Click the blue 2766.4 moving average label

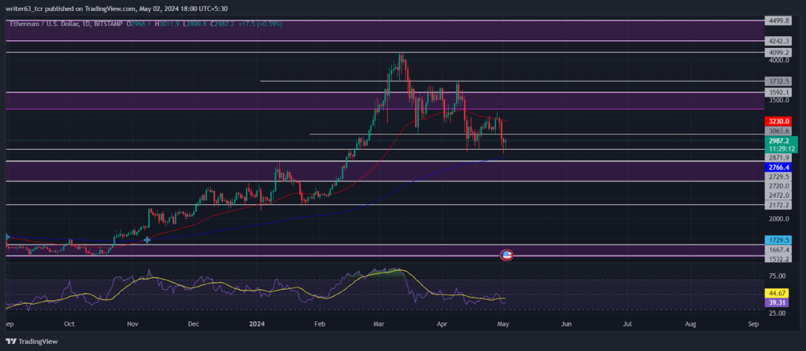tap(777, 168)
